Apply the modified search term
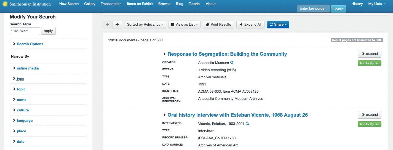Screen dimensions: 393x150 (48, 31)
